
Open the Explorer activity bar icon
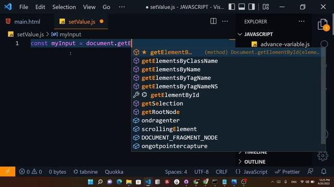click(x=323, y=24)
